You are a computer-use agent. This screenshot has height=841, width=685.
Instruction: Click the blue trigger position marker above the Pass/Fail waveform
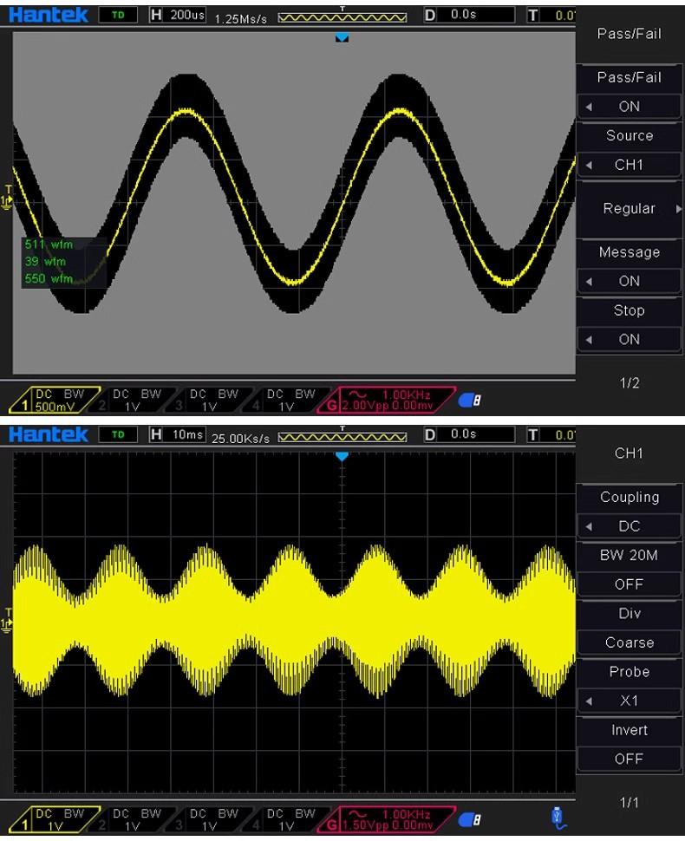point(342,38)
